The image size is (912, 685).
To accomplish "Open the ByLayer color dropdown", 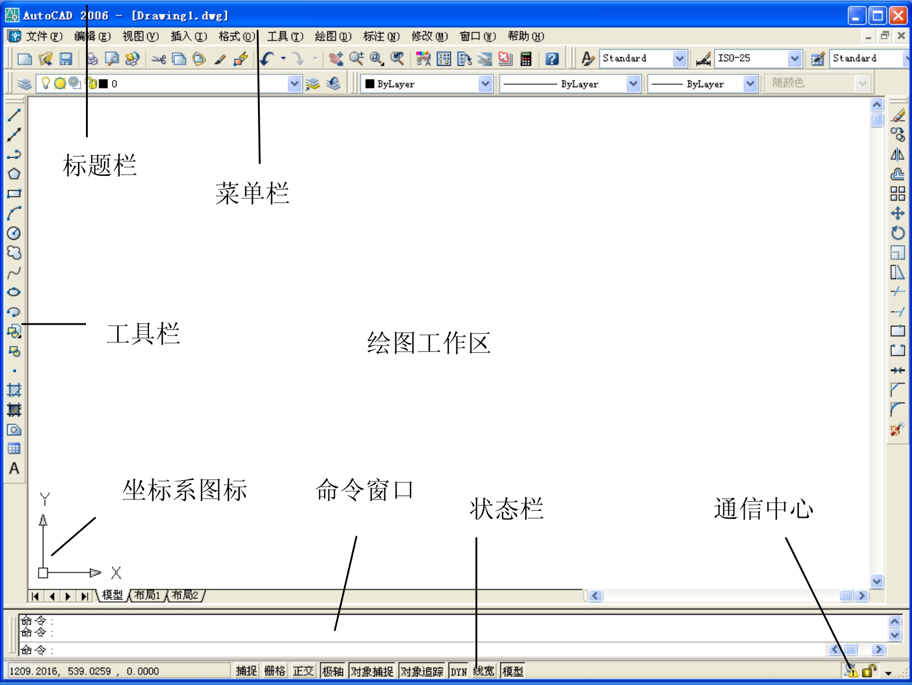I will tap(485, 84).
